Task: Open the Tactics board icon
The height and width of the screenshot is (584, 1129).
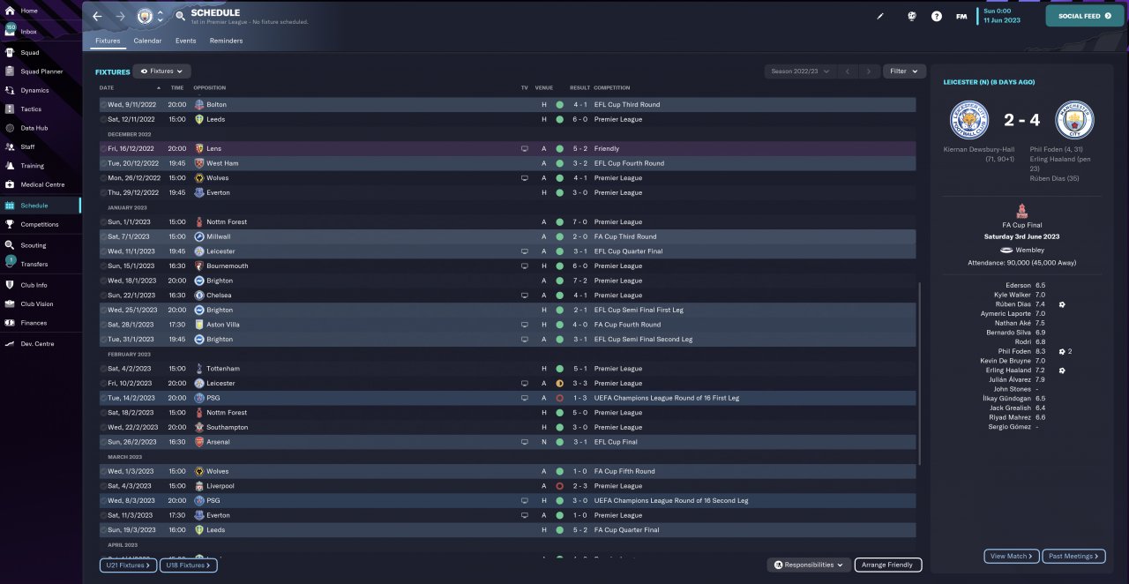Action: click(x=10, y=109)
